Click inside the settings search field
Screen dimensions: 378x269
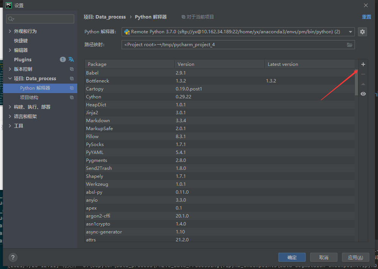[x=40, y=19]
